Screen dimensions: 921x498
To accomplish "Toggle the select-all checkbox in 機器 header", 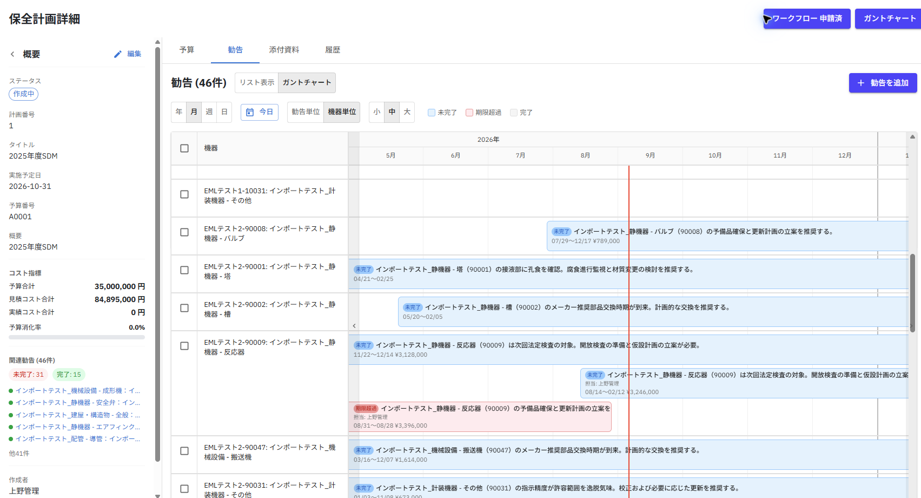I will pos(184,148).
